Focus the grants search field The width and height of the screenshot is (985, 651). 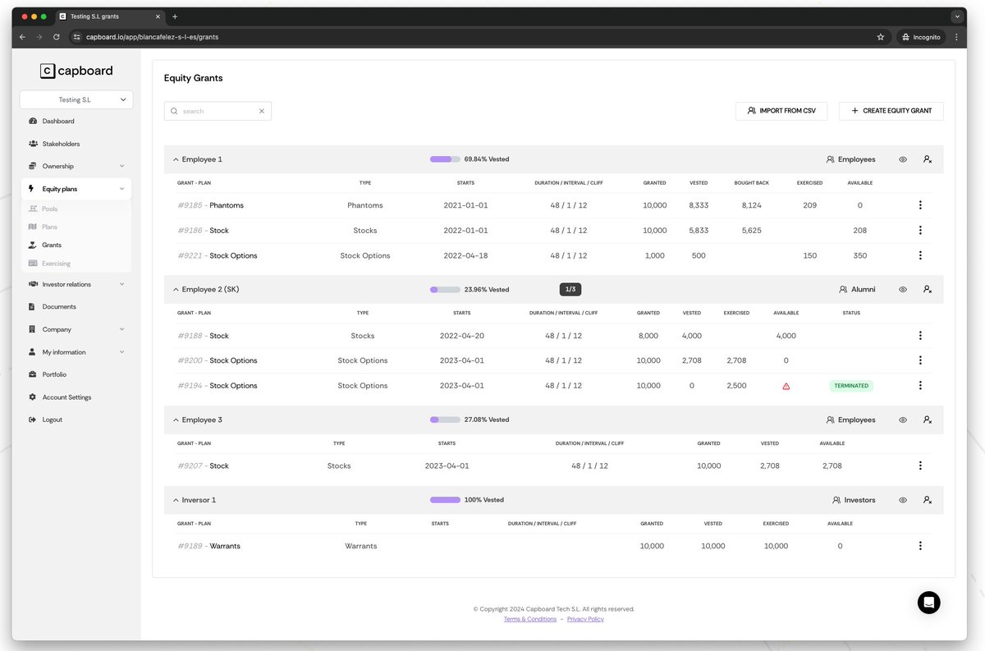(x=218, y=111)
